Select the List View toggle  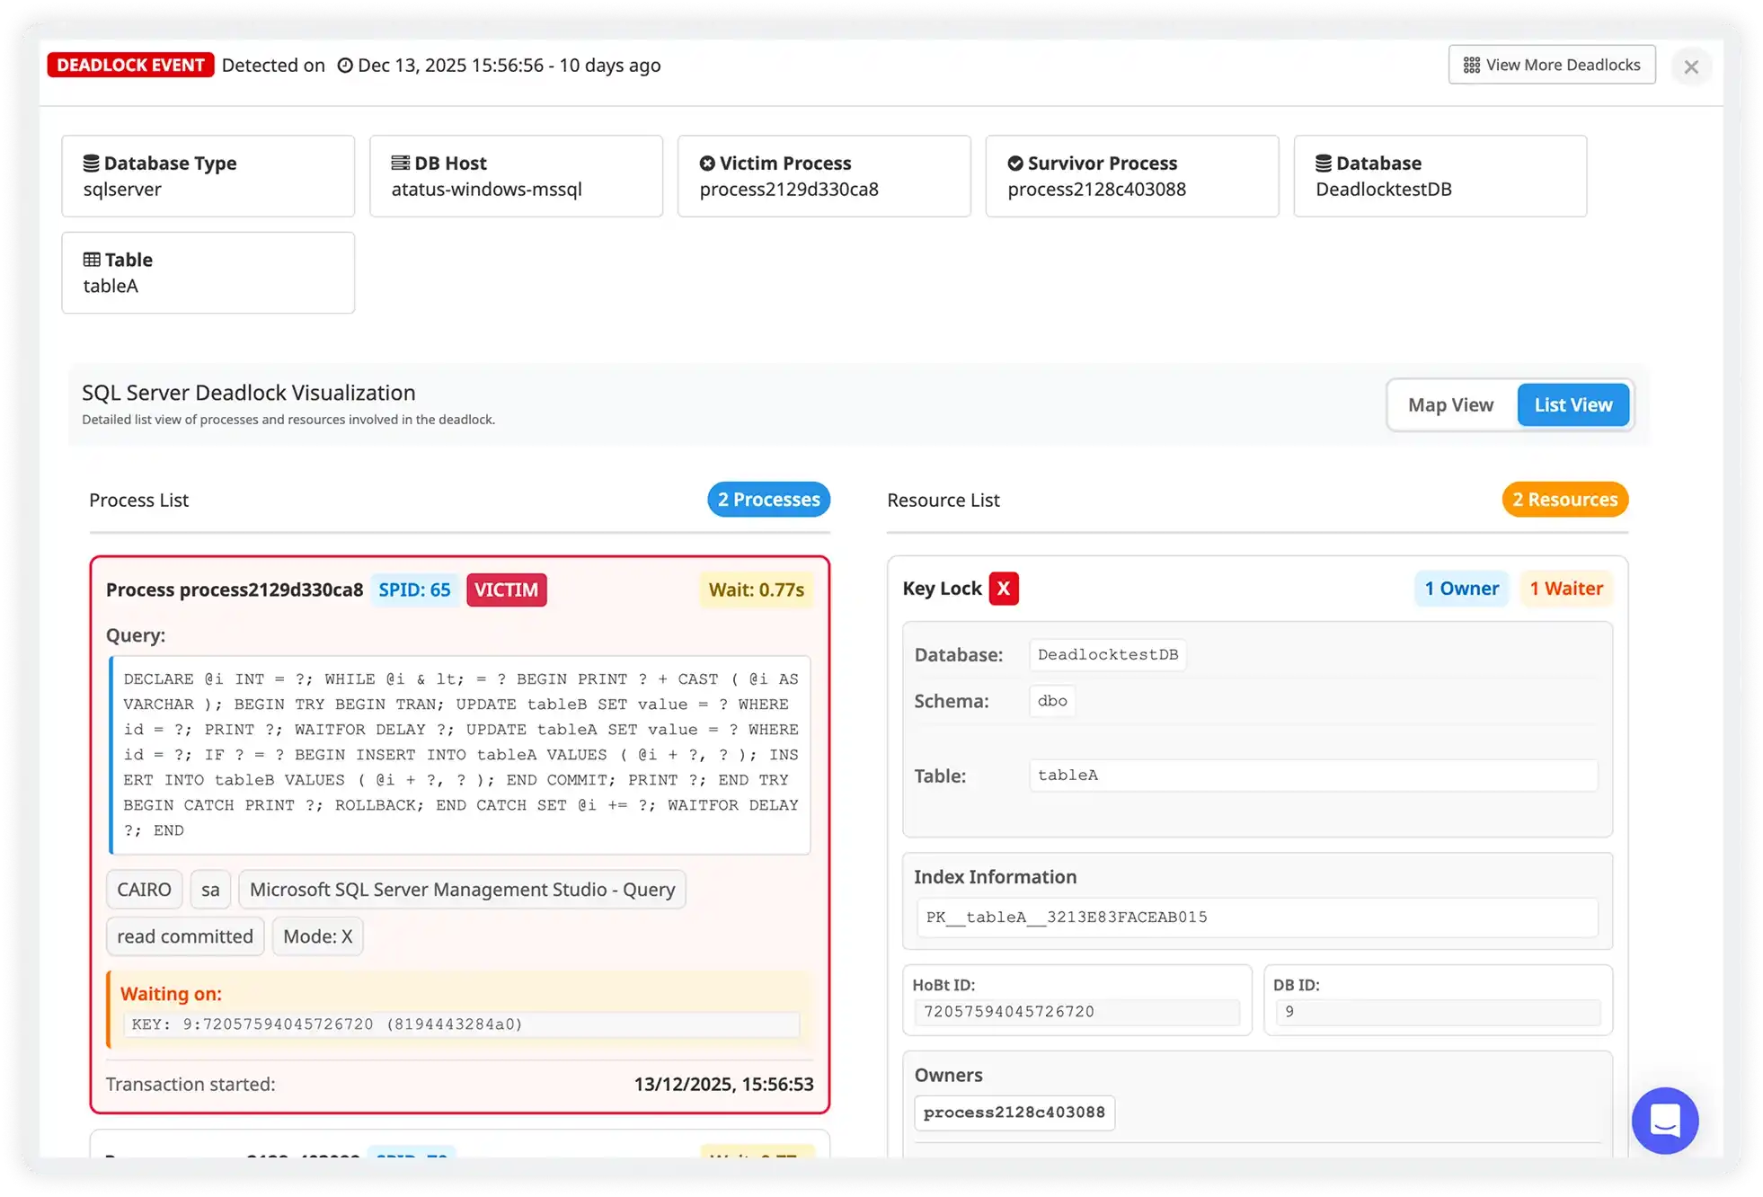pyautogui.click(x=1573, y=405)
